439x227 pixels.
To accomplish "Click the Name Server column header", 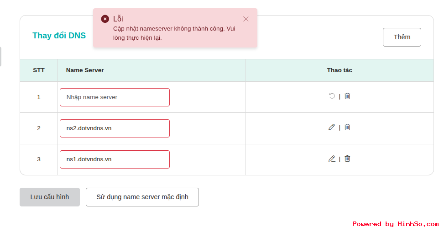I will (x=85, y=70).
